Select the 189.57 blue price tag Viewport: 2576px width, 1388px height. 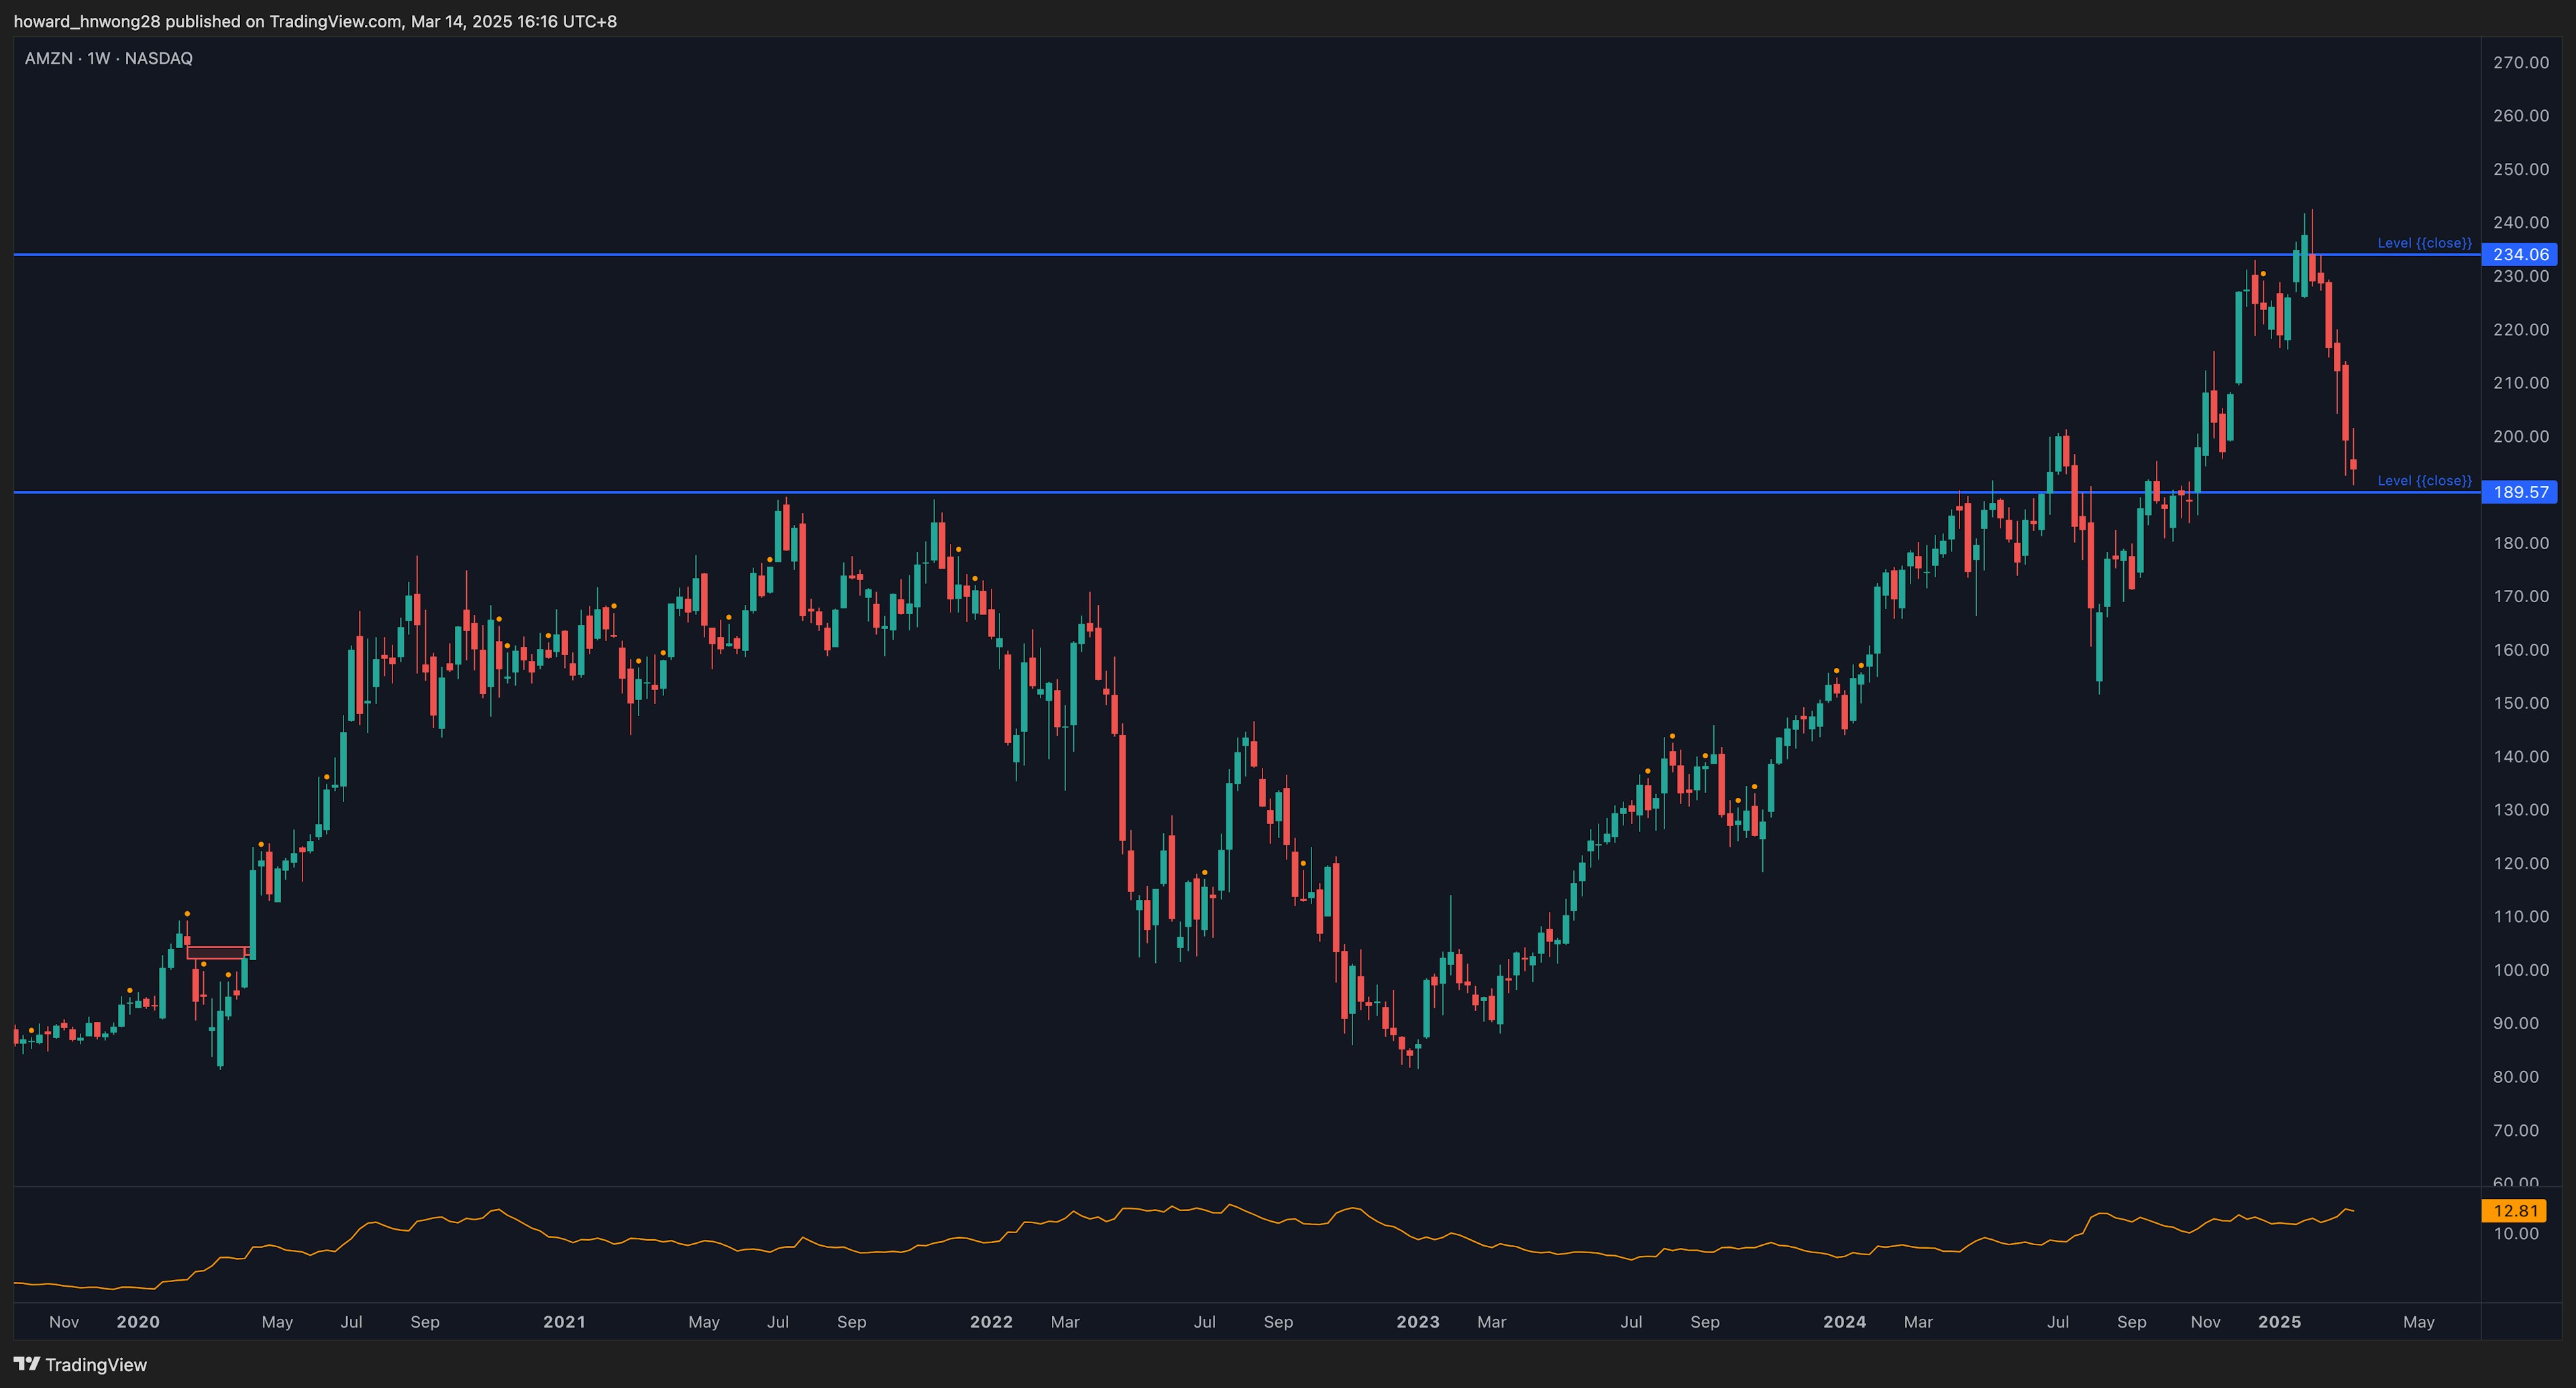click(2519, 491)
